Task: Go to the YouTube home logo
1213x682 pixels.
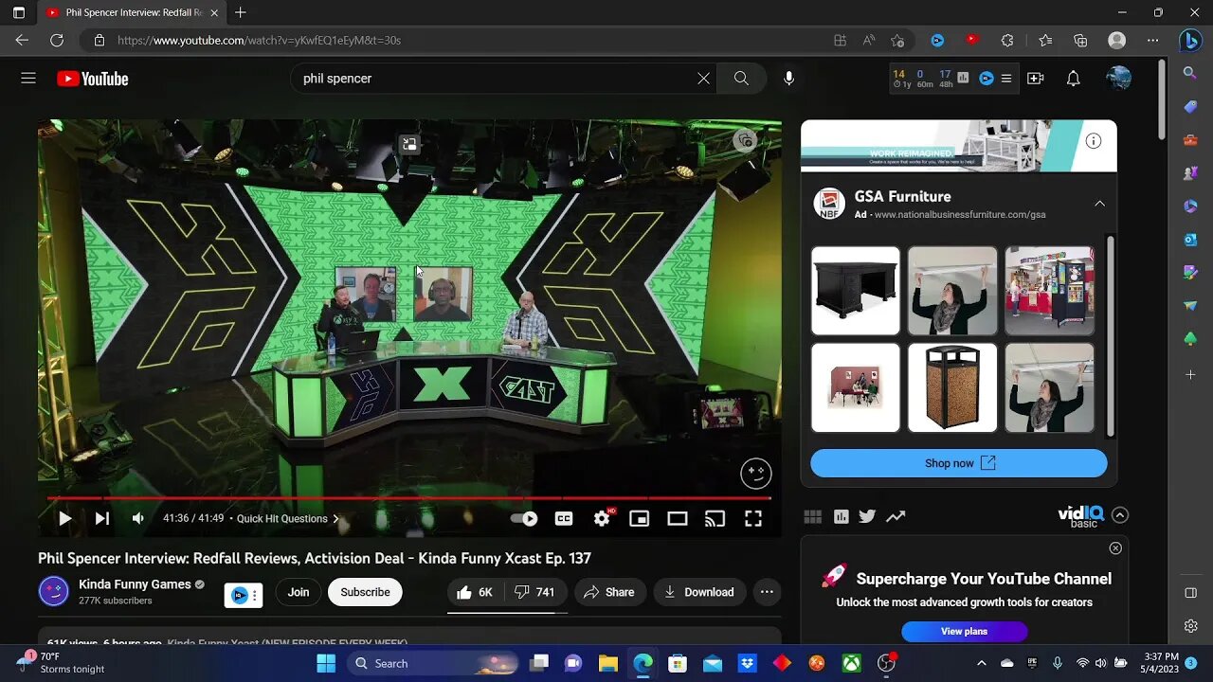Action: pos(92,79)
